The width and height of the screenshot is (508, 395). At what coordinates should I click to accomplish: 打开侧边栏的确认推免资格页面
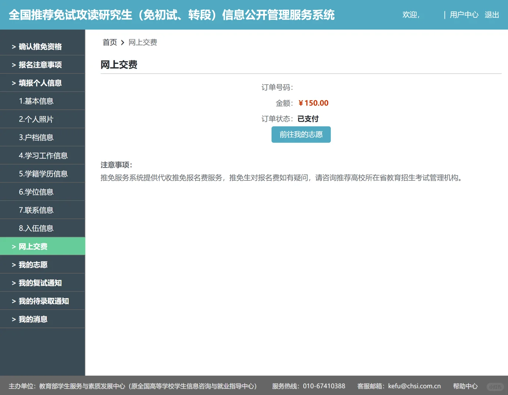click(41, 46)
